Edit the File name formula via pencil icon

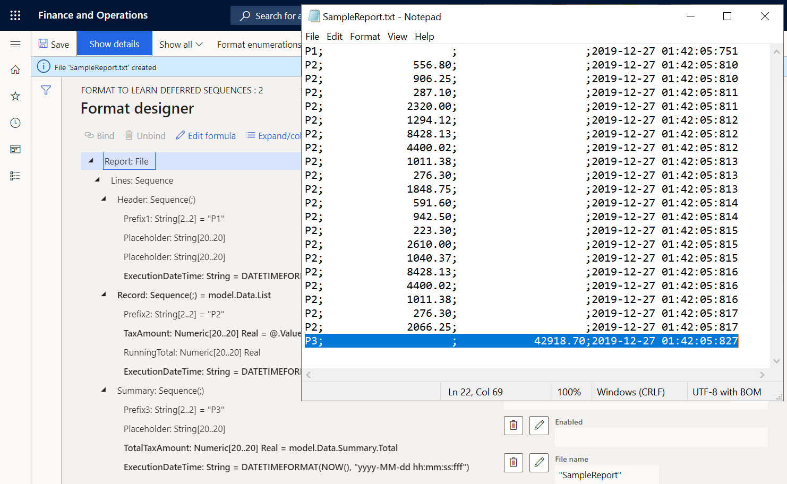coord(539,462)
